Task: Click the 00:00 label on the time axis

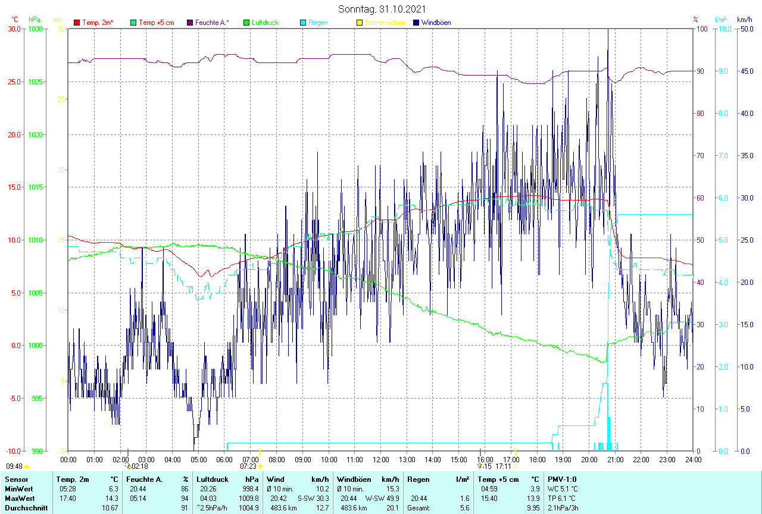Action: [68, 459]
